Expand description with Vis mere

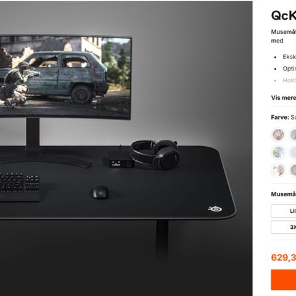[x=284, y=97]
